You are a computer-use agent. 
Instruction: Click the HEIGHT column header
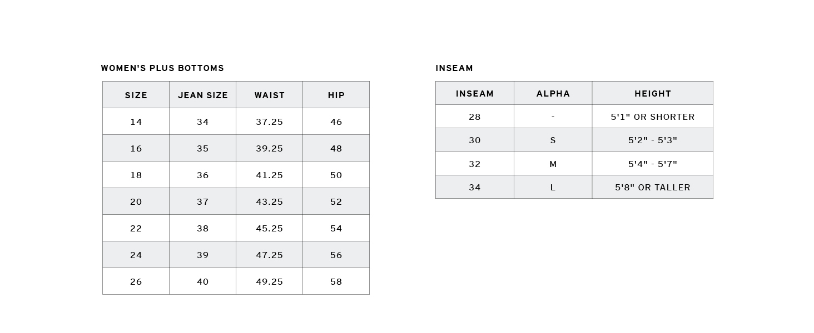pos(653,94)
